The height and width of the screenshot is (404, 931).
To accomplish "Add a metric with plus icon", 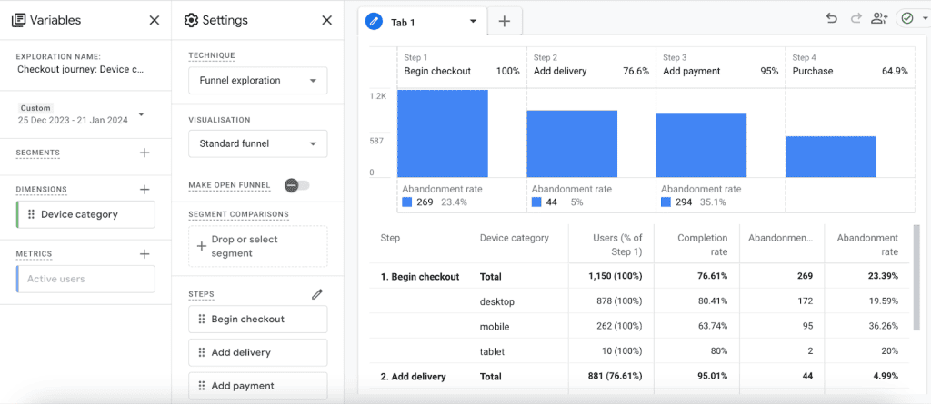I will (x=145, y=254).
